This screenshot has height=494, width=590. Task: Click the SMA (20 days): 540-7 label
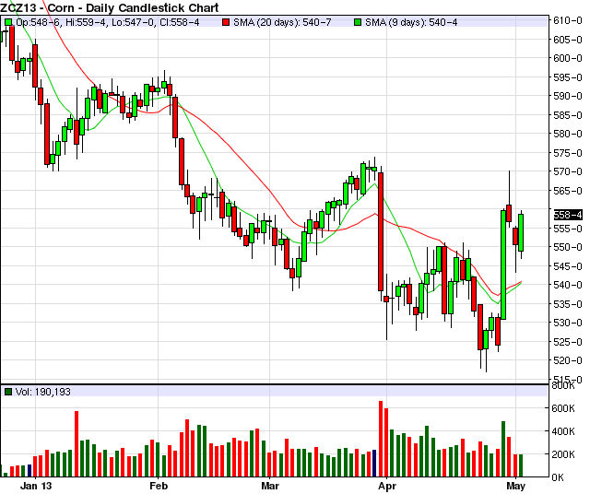[x=282, y=22]
